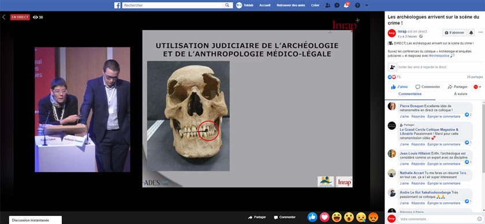Open Nathalie Accart's profile
Image resolution: width=485 pixels, height=224 pixels.
[411, 173]
